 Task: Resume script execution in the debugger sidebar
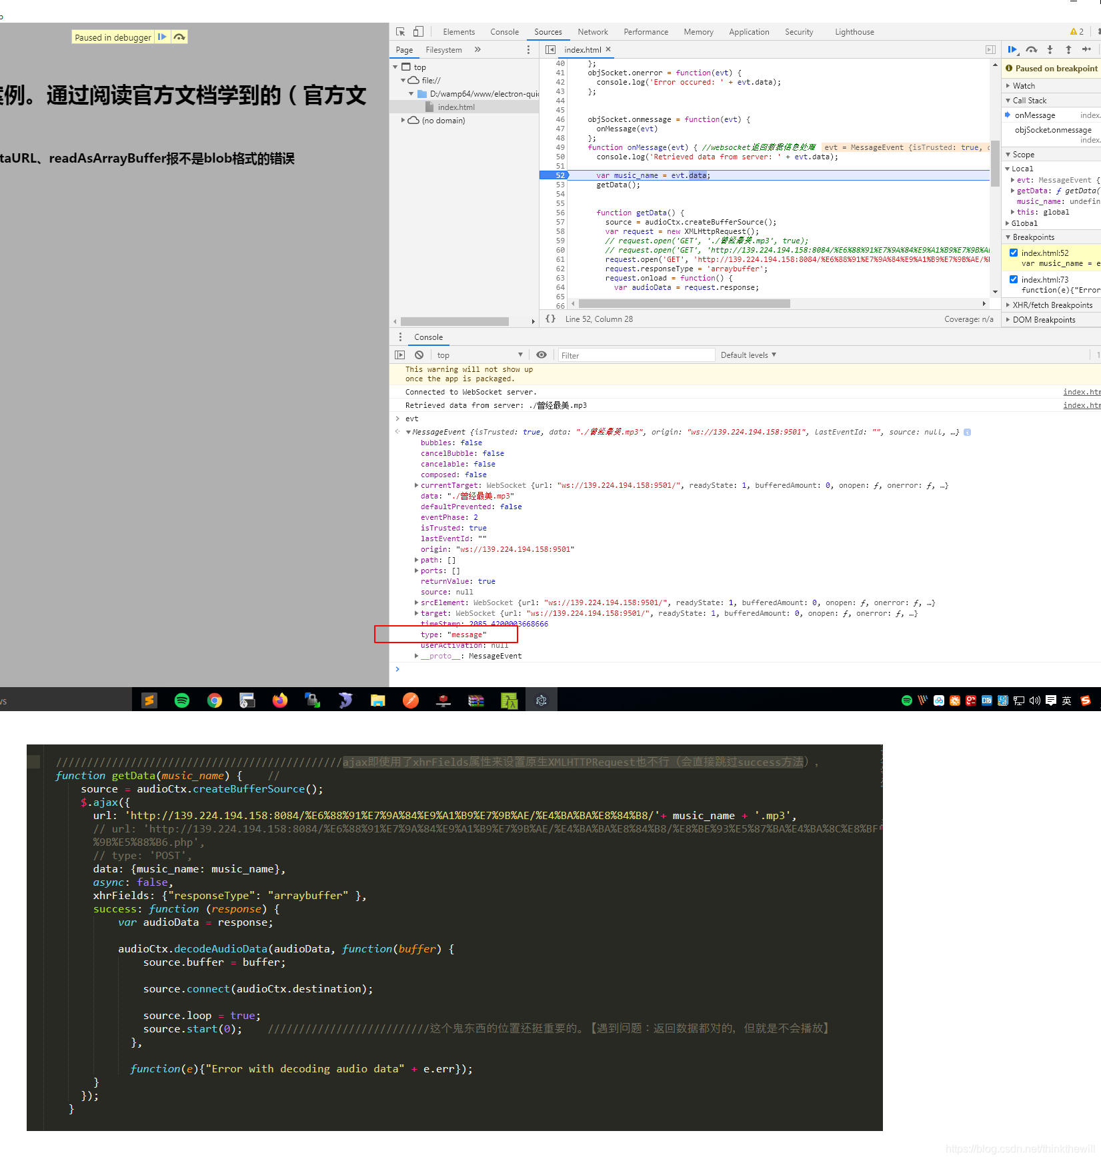(x=1012, y=49)
